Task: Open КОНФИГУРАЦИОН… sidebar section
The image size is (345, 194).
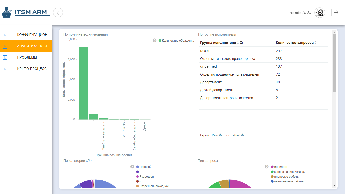Action: pos(26,35)
